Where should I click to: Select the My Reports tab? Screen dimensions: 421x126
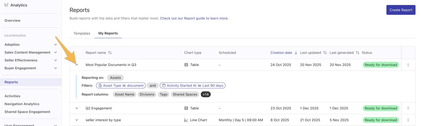click(x=108, y=33)
